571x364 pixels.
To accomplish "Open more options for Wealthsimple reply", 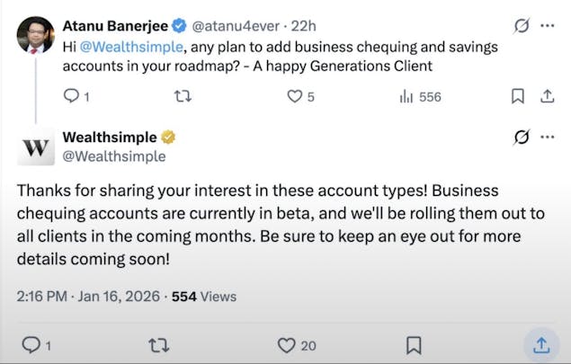I will point(547,138).
